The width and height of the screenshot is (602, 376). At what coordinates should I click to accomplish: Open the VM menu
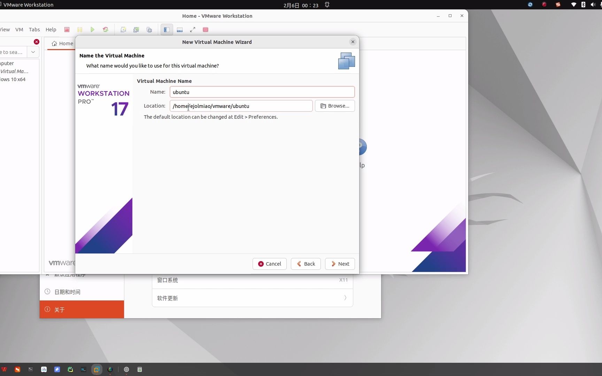pyautogui.click(x=19, y=30)
